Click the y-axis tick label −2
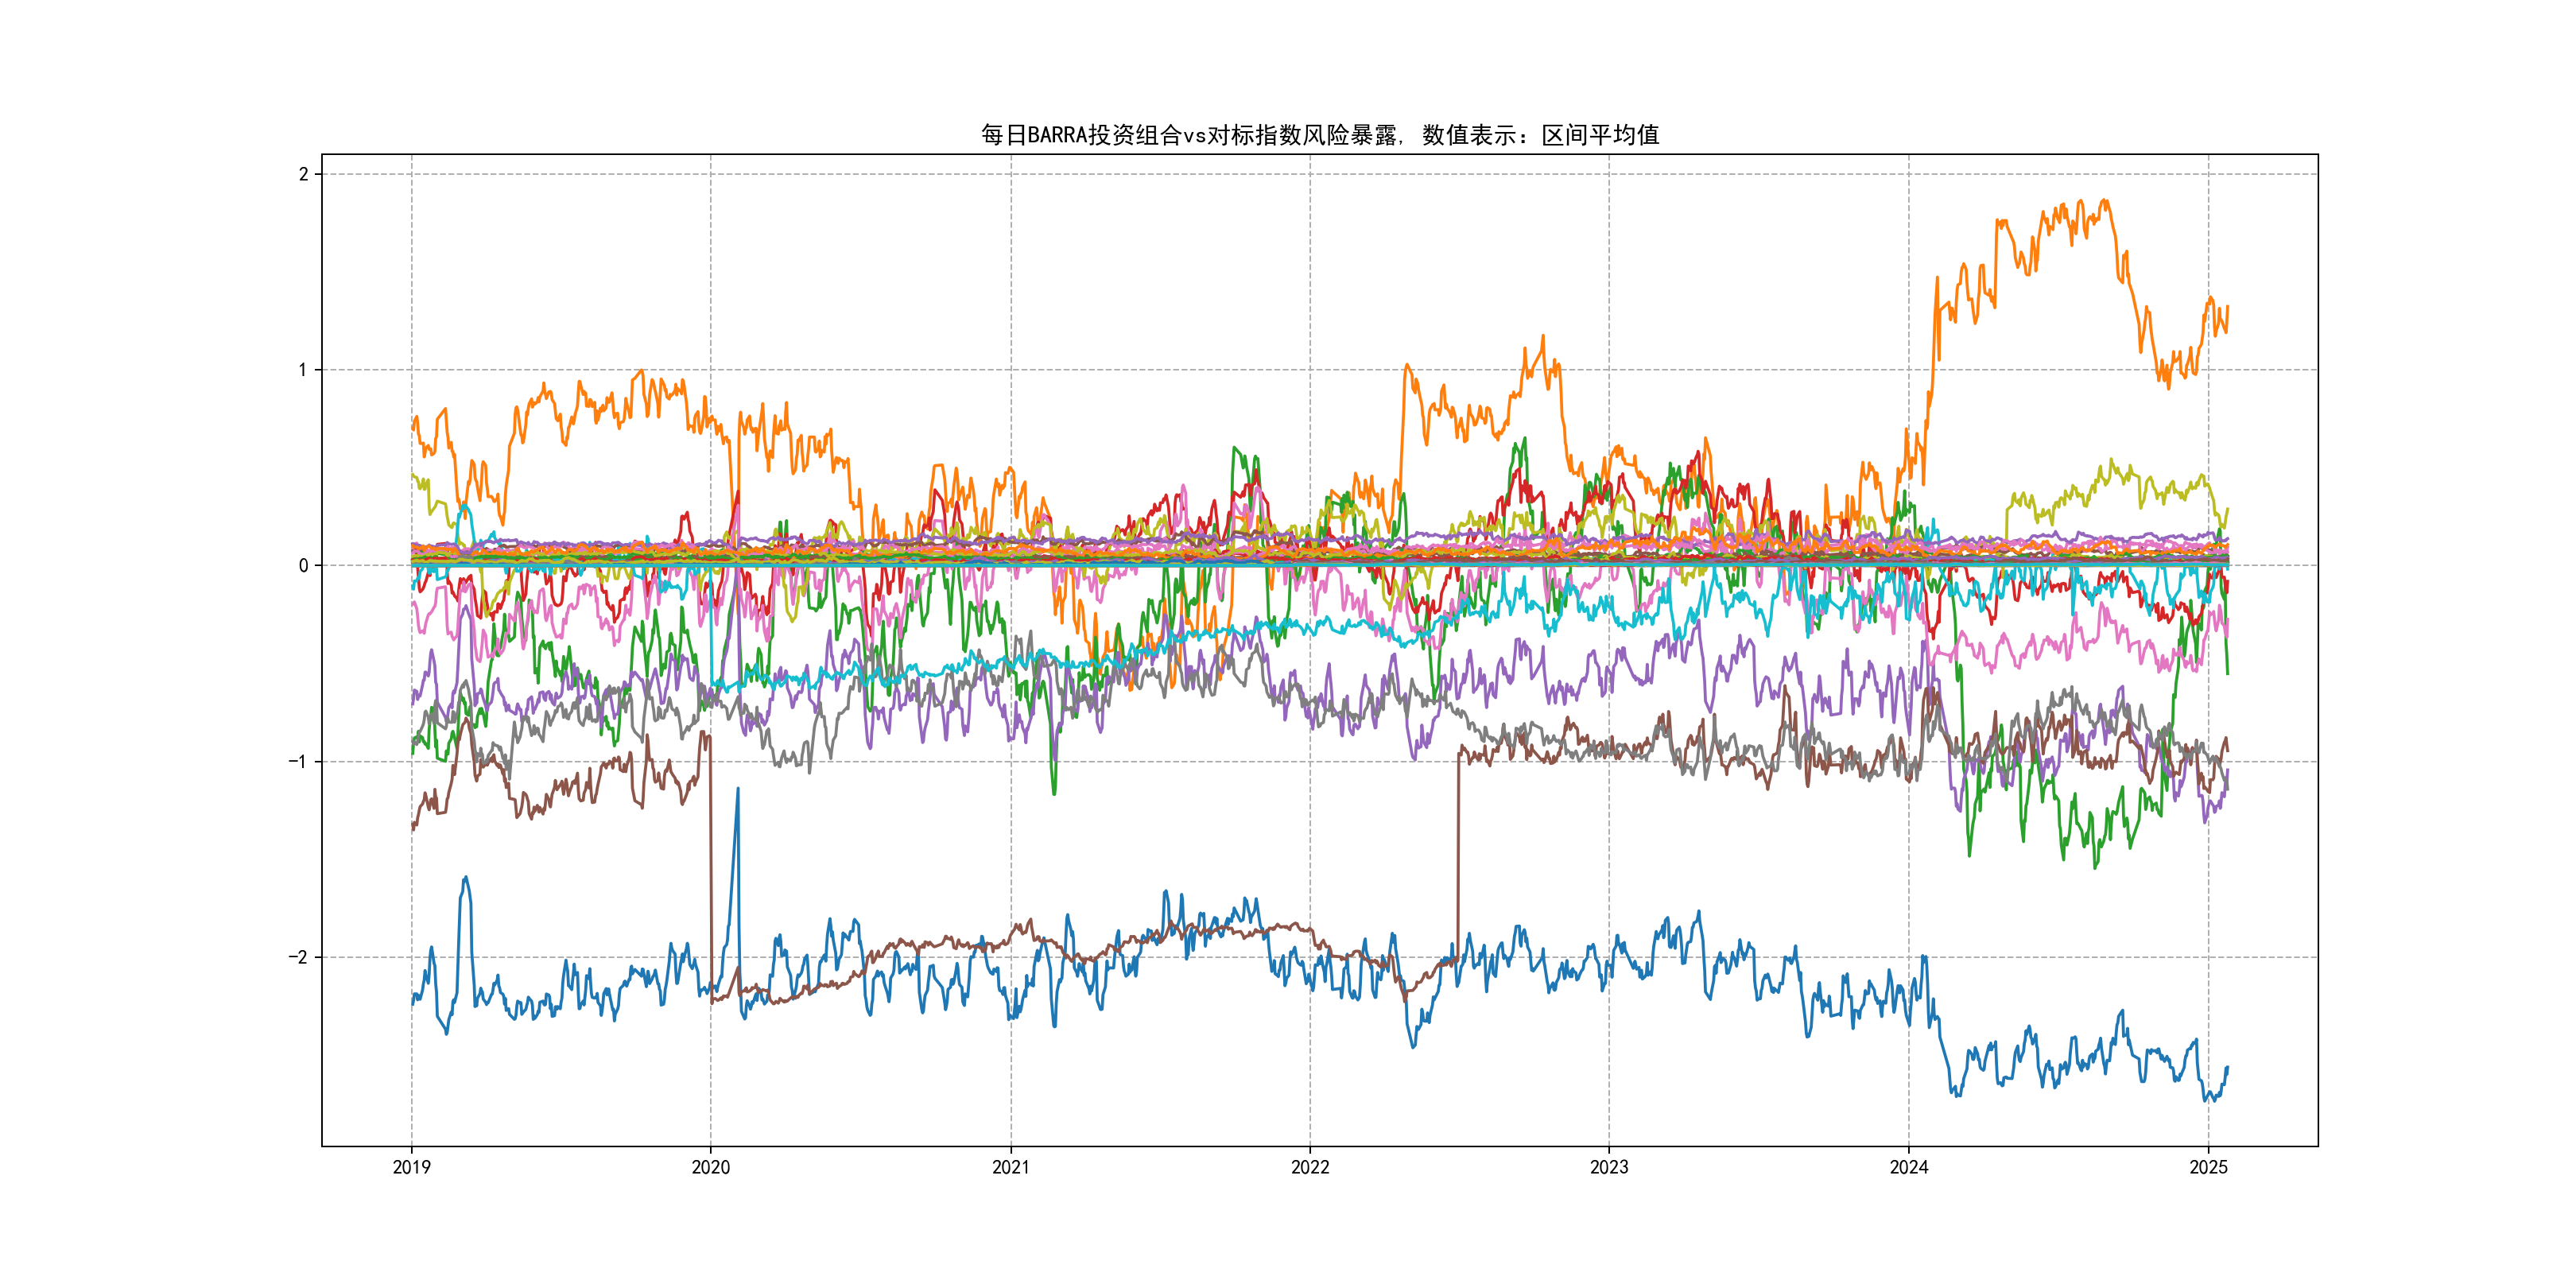Screen dimensions: 2576x1288 point(298,957)
